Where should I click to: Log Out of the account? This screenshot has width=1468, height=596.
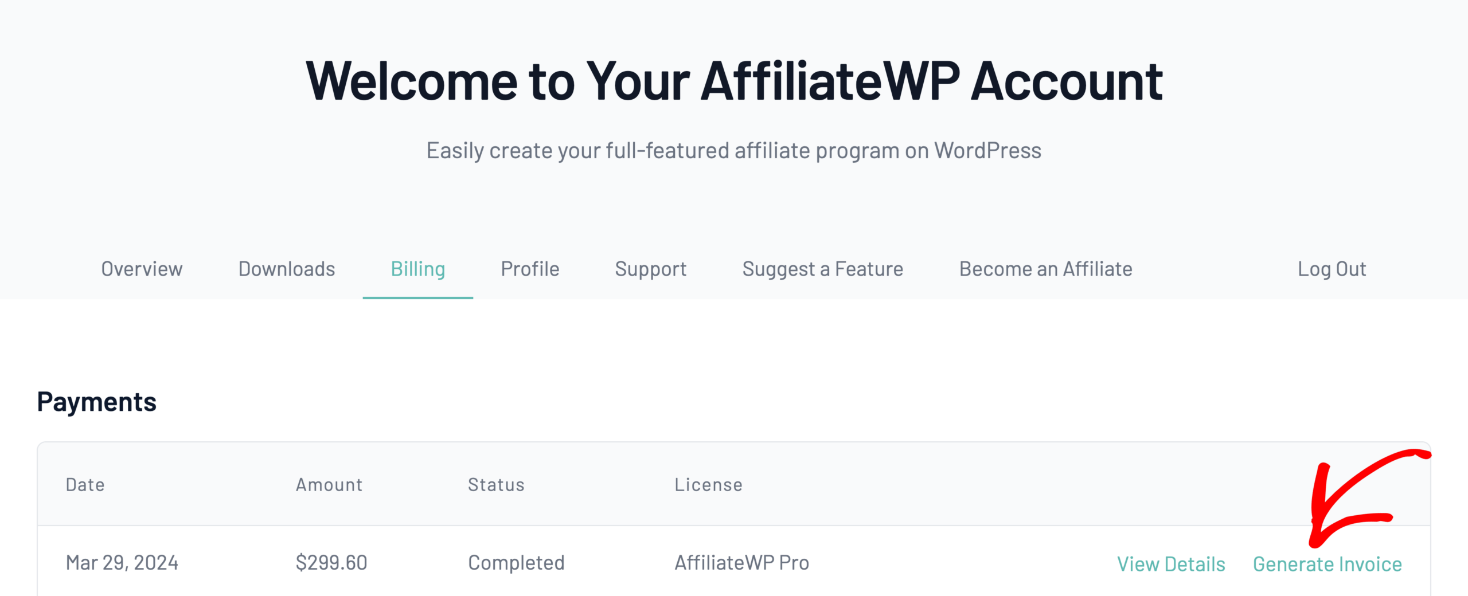(1332, 269)
